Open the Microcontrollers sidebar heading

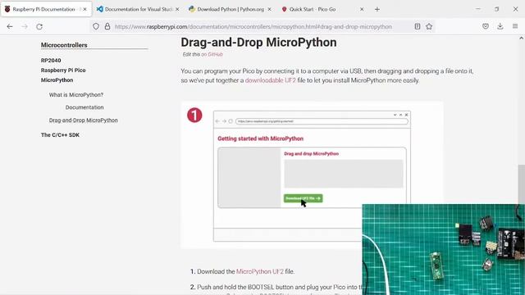tap(64, 45)
